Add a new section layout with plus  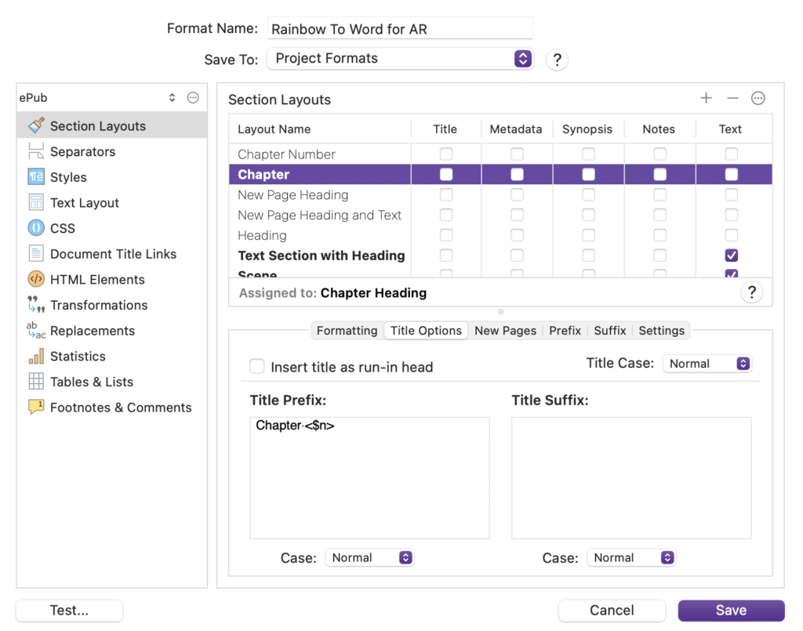pyautogui.click(x=706, y=98)
